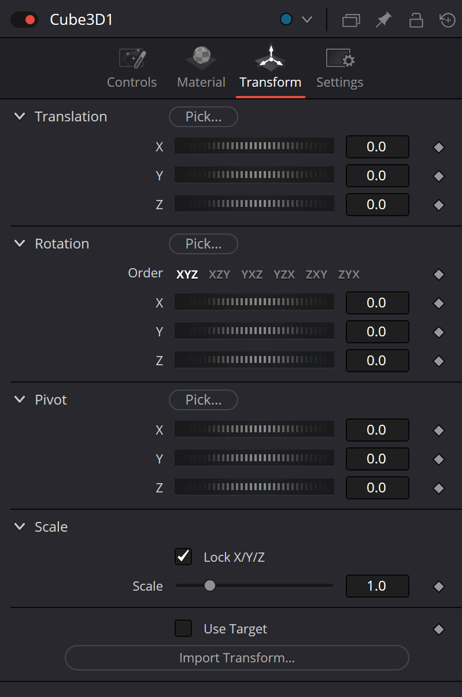Enable the Use Target checkbox
Viewport: 462px width, 697px height.
tap(183, 628)
